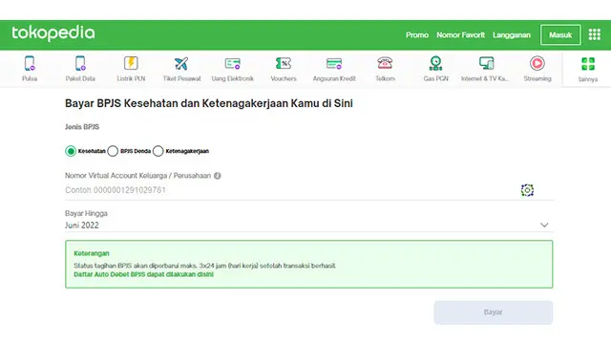Click the Keterangan heading text
The height and width of the screenshot is (344, 611).
(92, 253)
